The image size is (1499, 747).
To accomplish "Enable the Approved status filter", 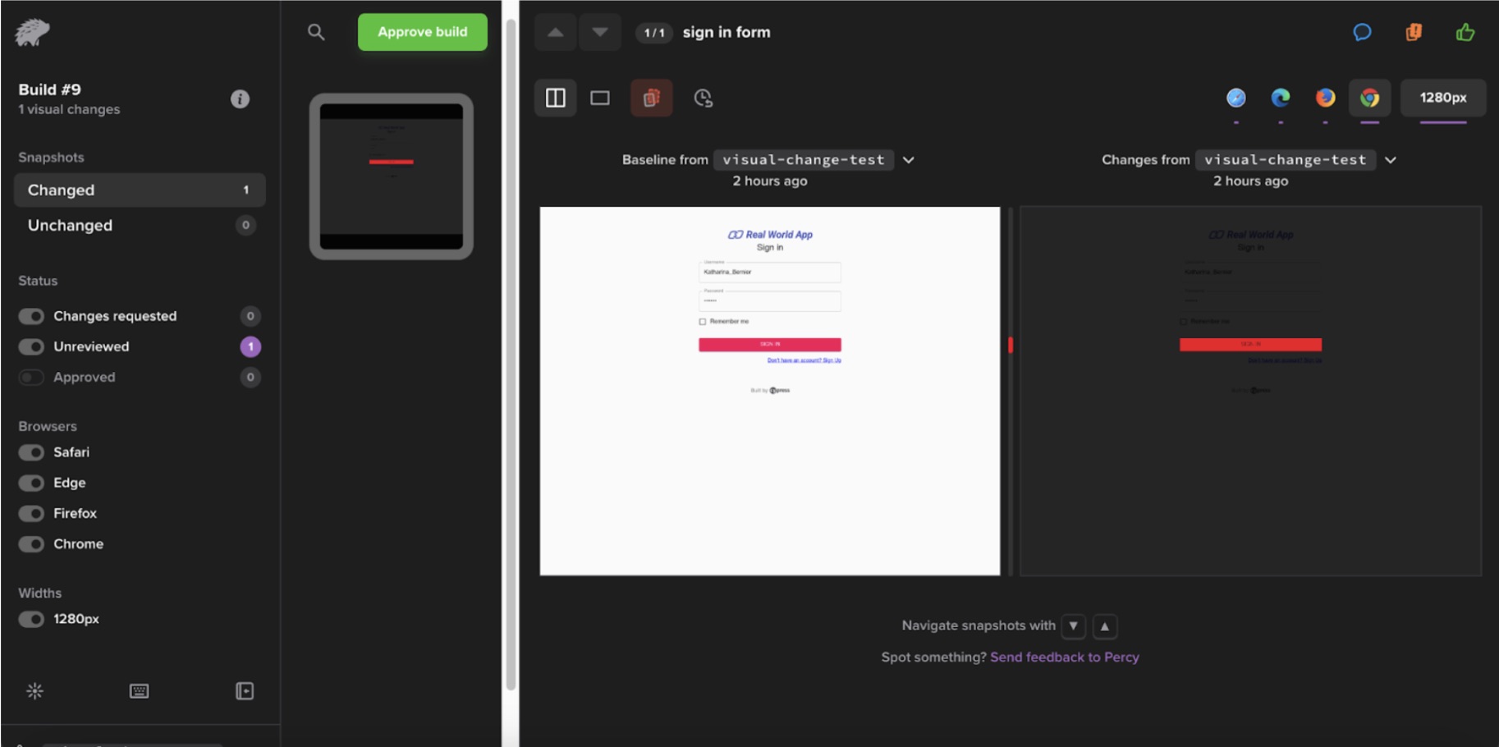I will (31, 377).
